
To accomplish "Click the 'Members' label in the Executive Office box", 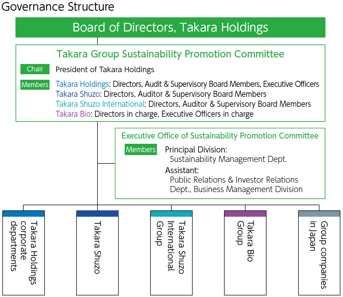I will 141,150.
